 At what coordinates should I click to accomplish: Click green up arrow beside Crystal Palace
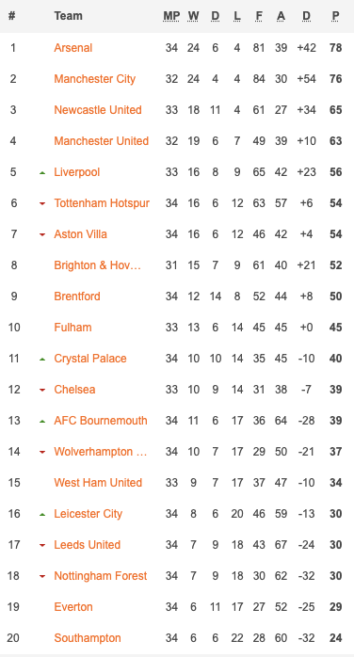41,359
